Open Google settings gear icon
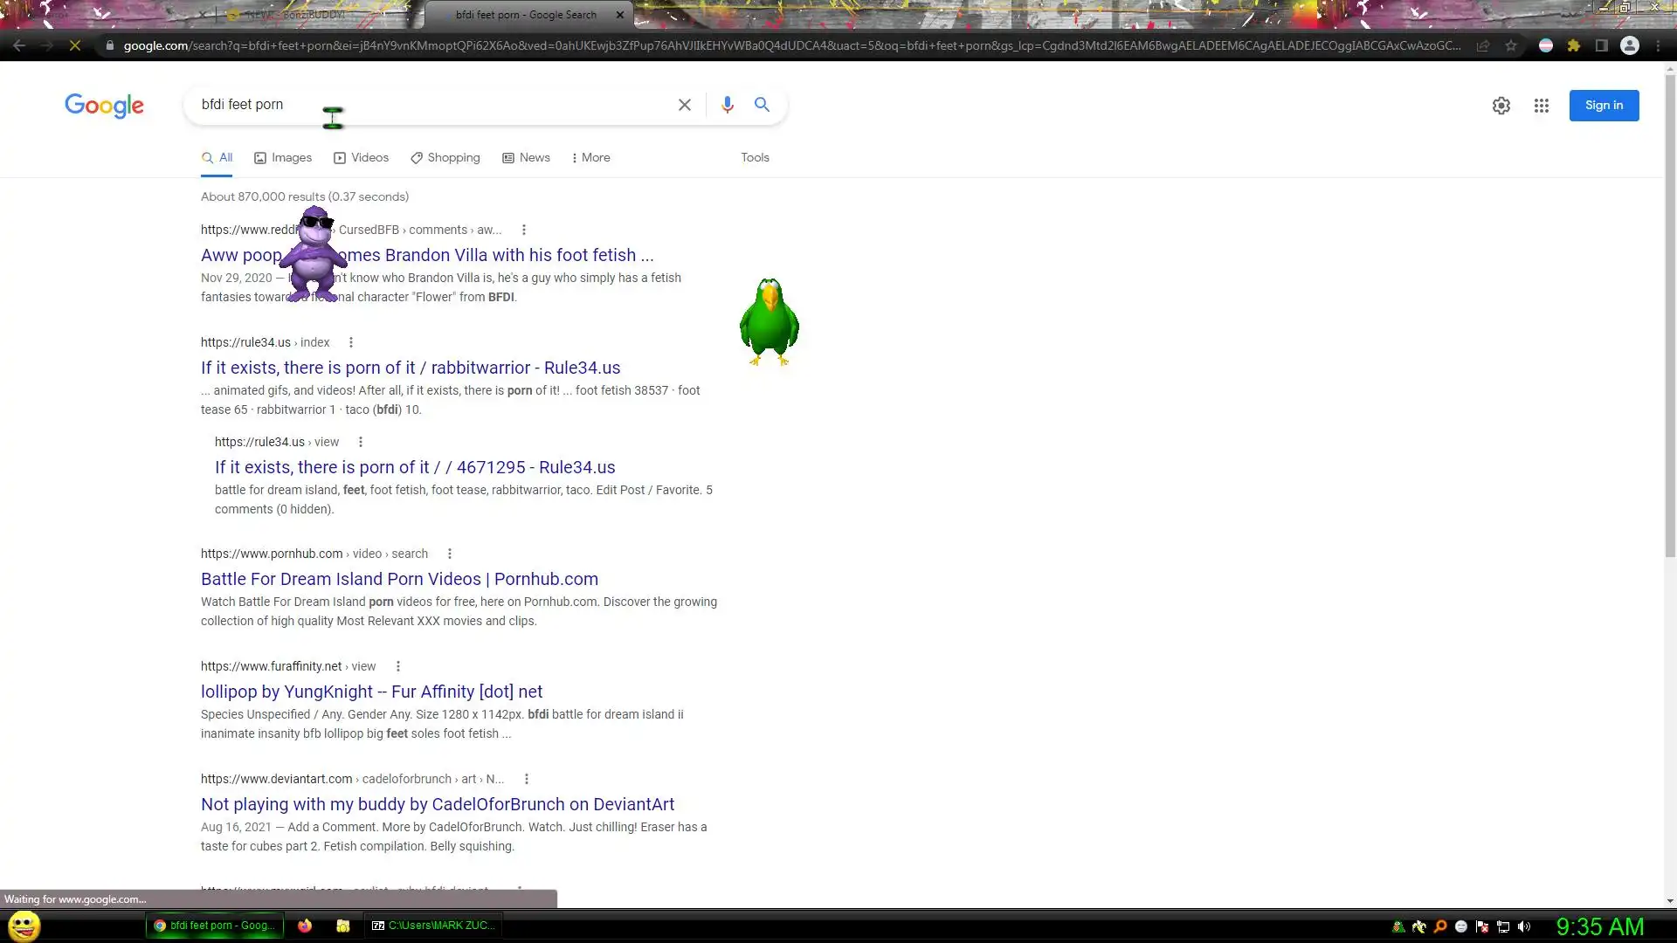 [1501, 106]
